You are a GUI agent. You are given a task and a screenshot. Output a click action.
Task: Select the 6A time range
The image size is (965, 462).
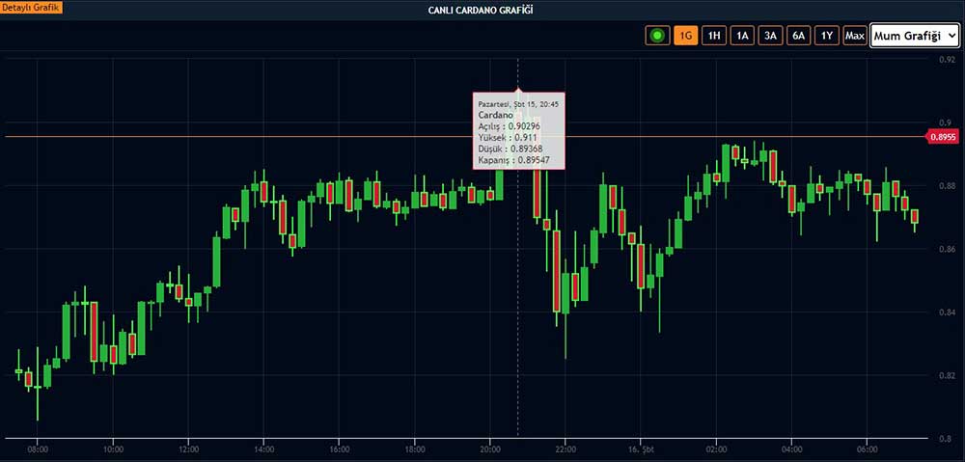point(799,36)
